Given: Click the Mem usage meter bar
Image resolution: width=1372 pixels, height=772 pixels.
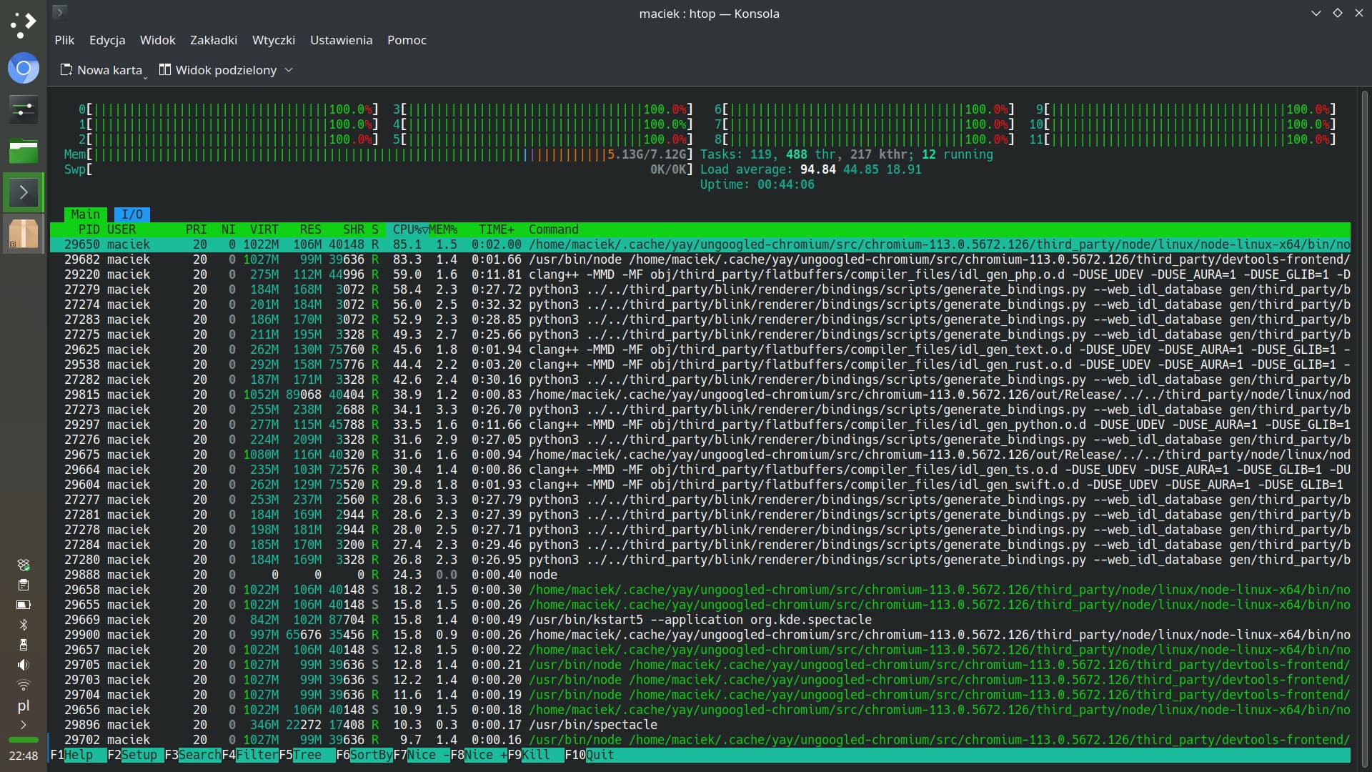Looking at the screenshot, I should tap(379, 154).
